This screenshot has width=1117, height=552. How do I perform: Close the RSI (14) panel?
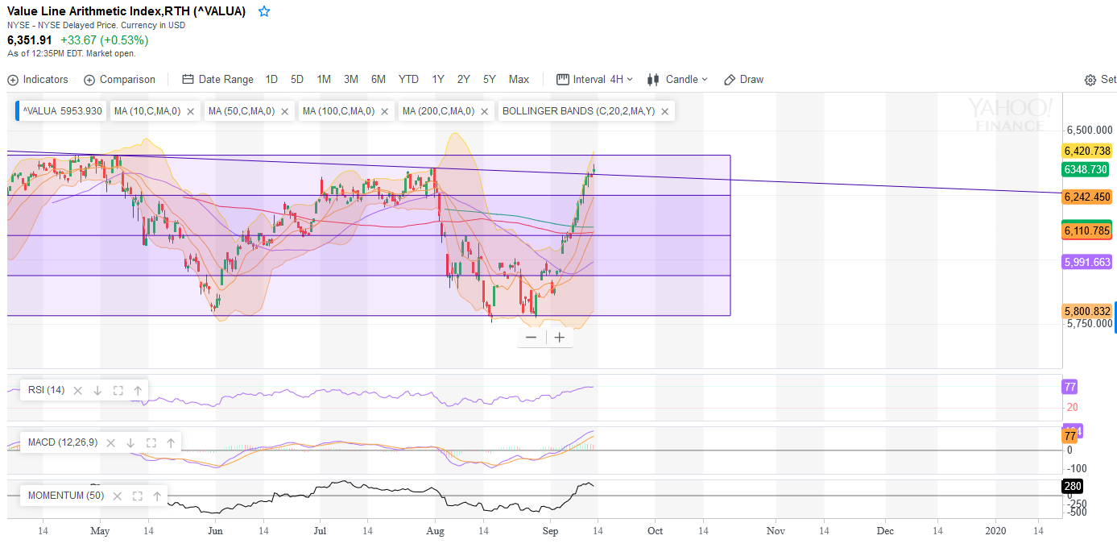[78, 390]
